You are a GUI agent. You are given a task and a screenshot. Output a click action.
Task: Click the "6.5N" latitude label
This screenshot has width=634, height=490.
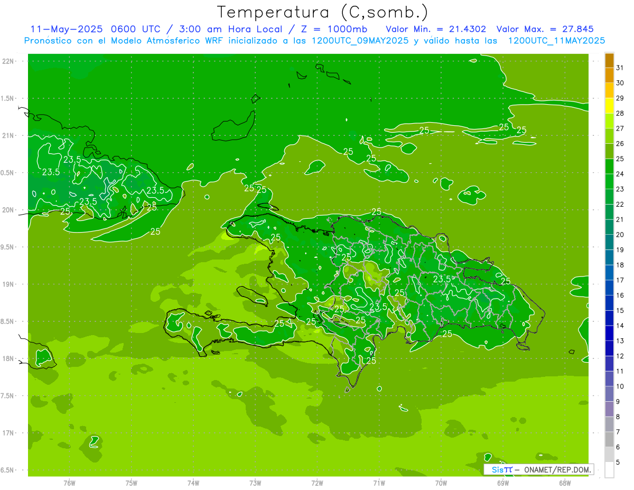(x=8, y=470)
